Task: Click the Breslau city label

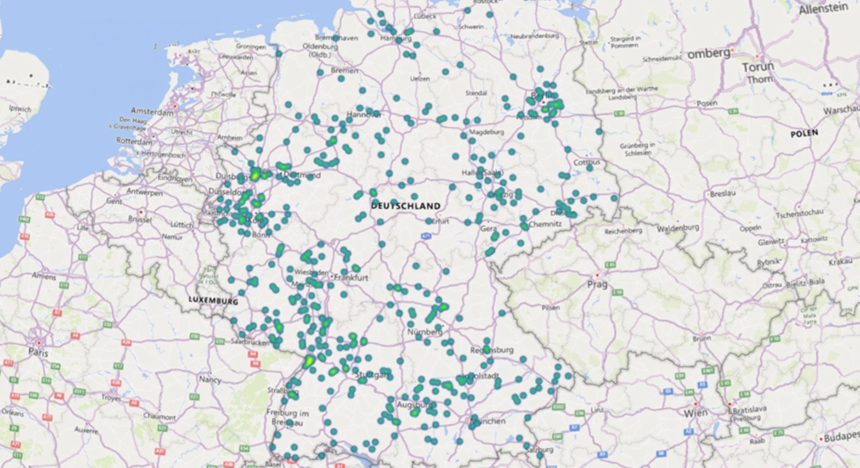Action: tap(722, 194)
